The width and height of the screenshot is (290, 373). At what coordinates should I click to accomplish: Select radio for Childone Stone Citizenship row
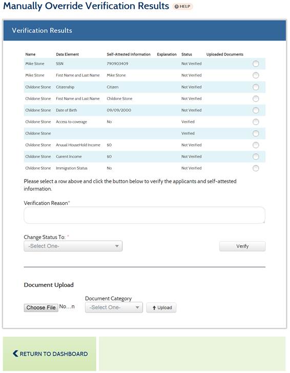coord(256,87)
